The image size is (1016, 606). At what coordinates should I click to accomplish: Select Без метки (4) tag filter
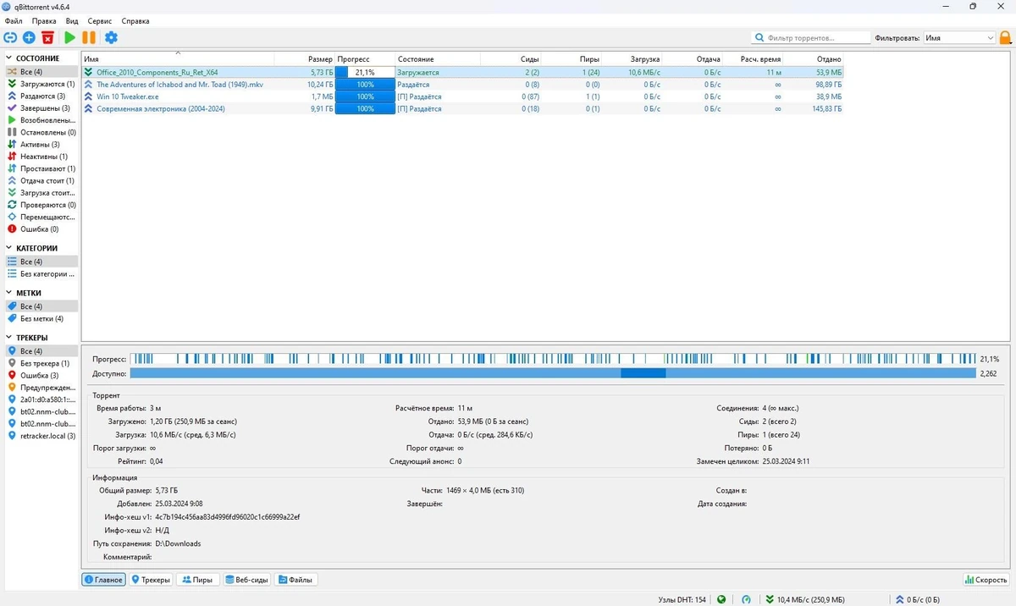41,318
